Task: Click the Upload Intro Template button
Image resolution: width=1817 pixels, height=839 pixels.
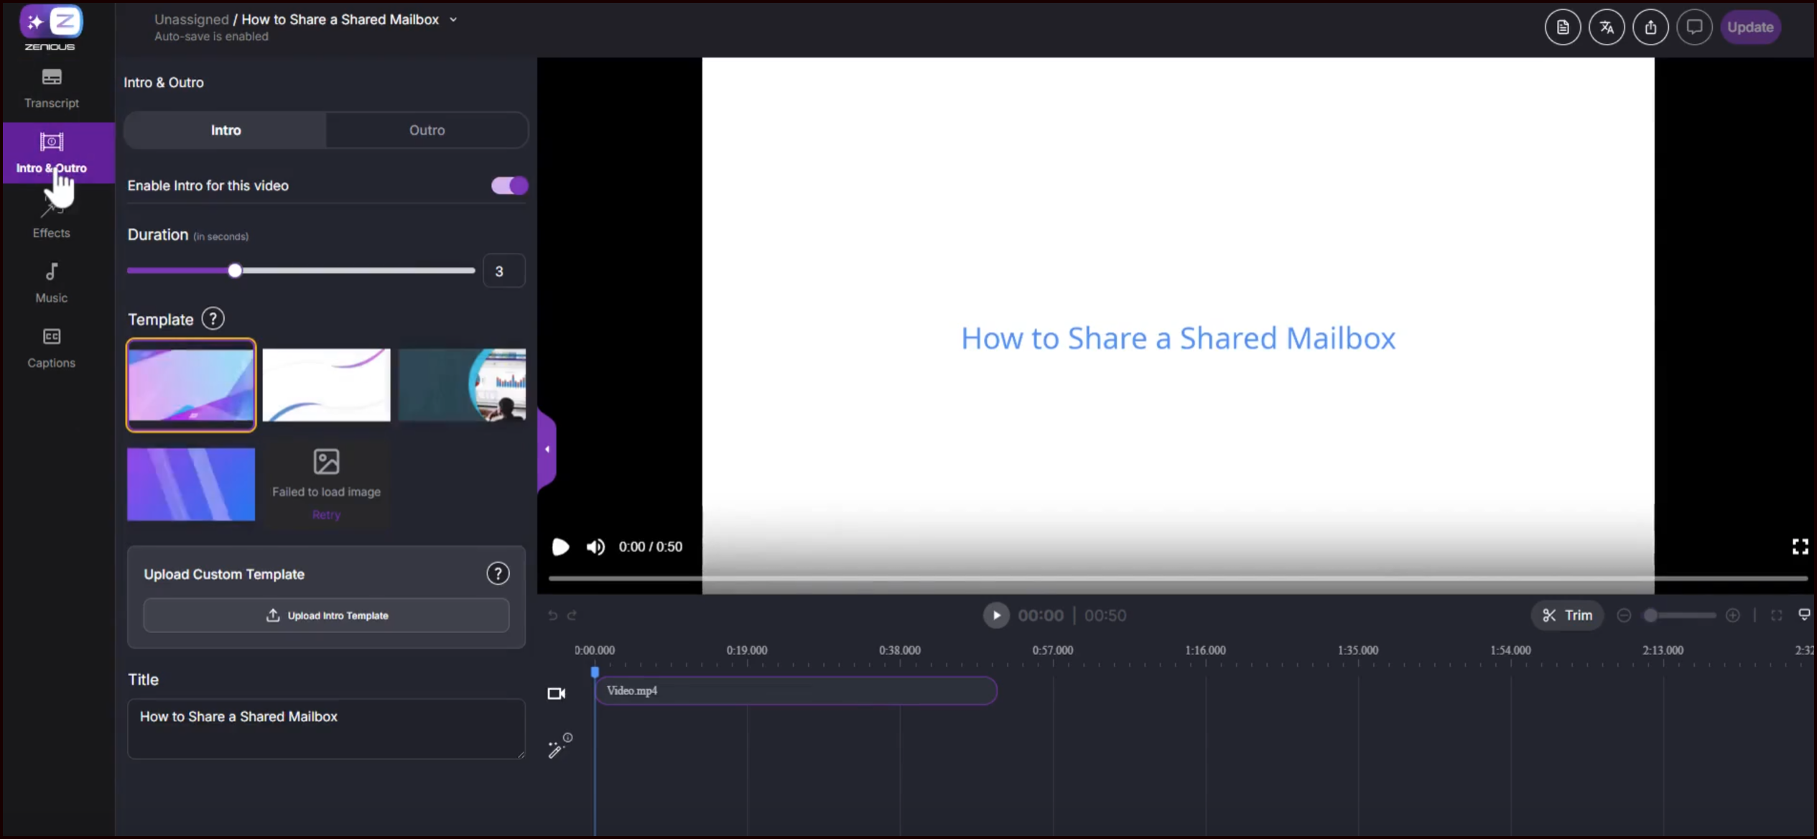Action: pos(326,616)
